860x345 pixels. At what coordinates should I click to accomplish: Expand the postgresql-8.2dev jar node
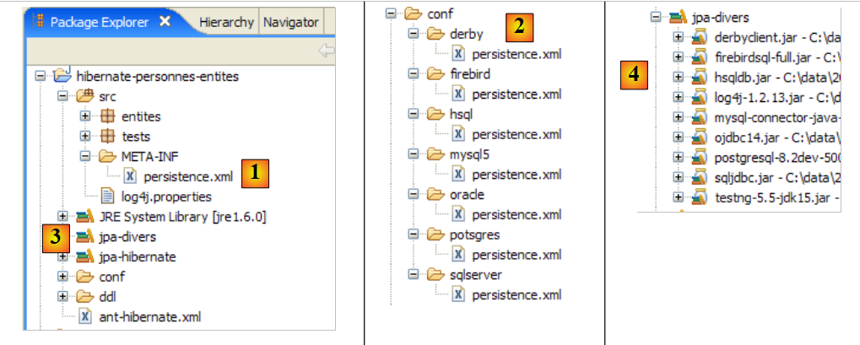pyautogui.click(x=678, y=158)
